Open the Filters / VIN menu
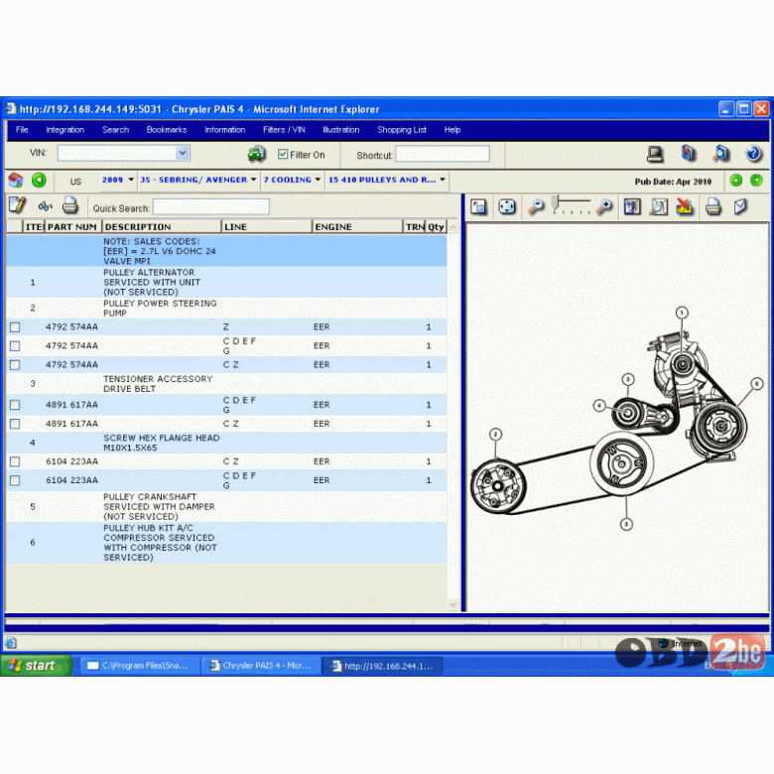Screen dimensions: 774x774 [x=284, y=130]
